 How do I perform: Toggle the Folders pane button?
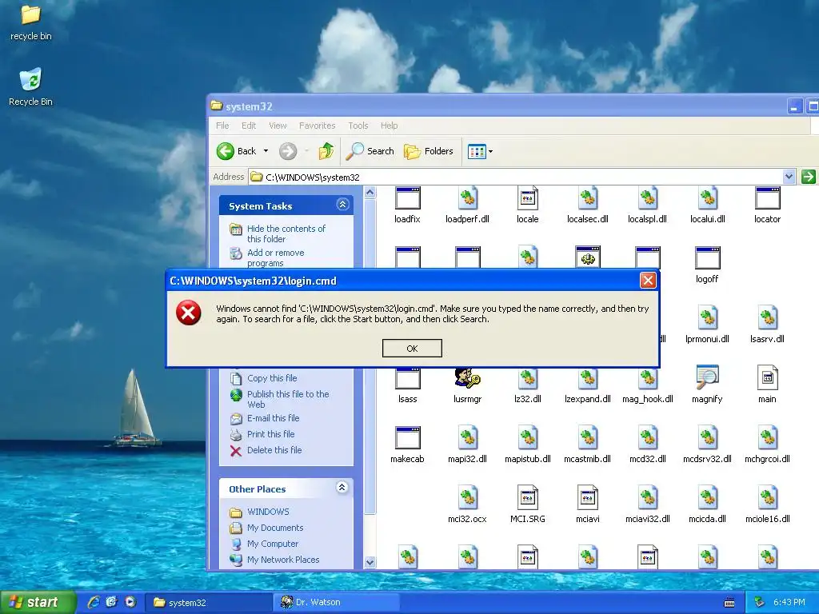tap(429, 151)
